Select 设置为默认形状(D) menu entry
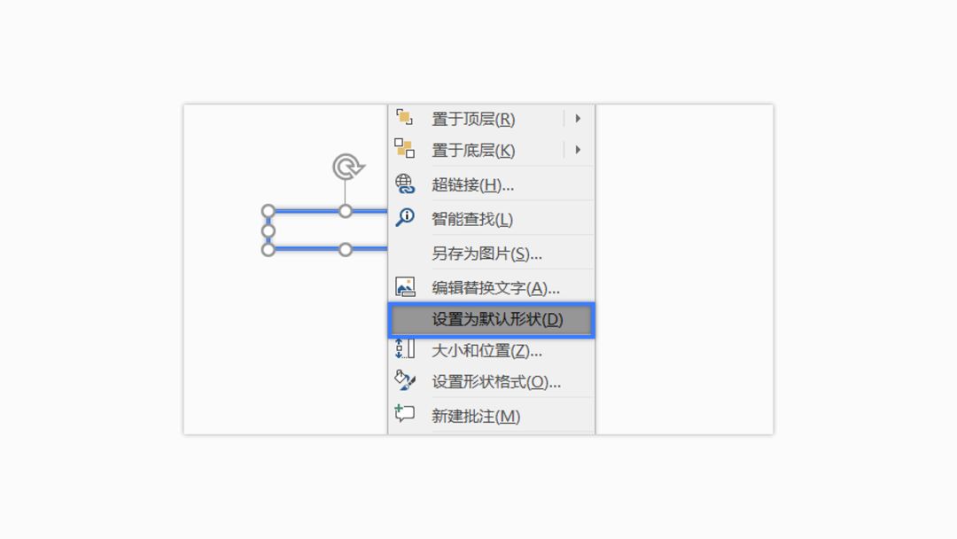Image resolution: width=957 pixels, height=539 pixels. (491, 320)
